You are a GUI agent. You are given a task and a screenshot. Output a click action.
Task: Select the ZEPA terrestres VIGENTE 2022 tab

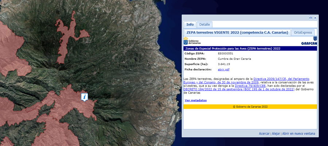pyautogui.click(x=237, y=32)
